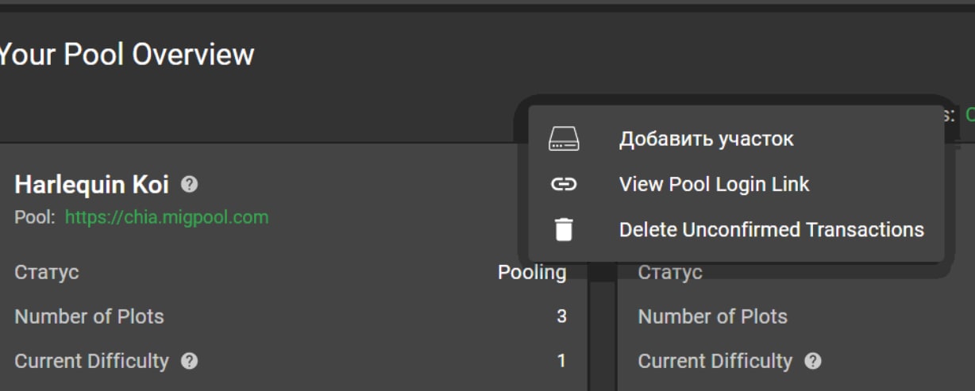Open the https://chia.migpool.com pool link

click(167, 217)
